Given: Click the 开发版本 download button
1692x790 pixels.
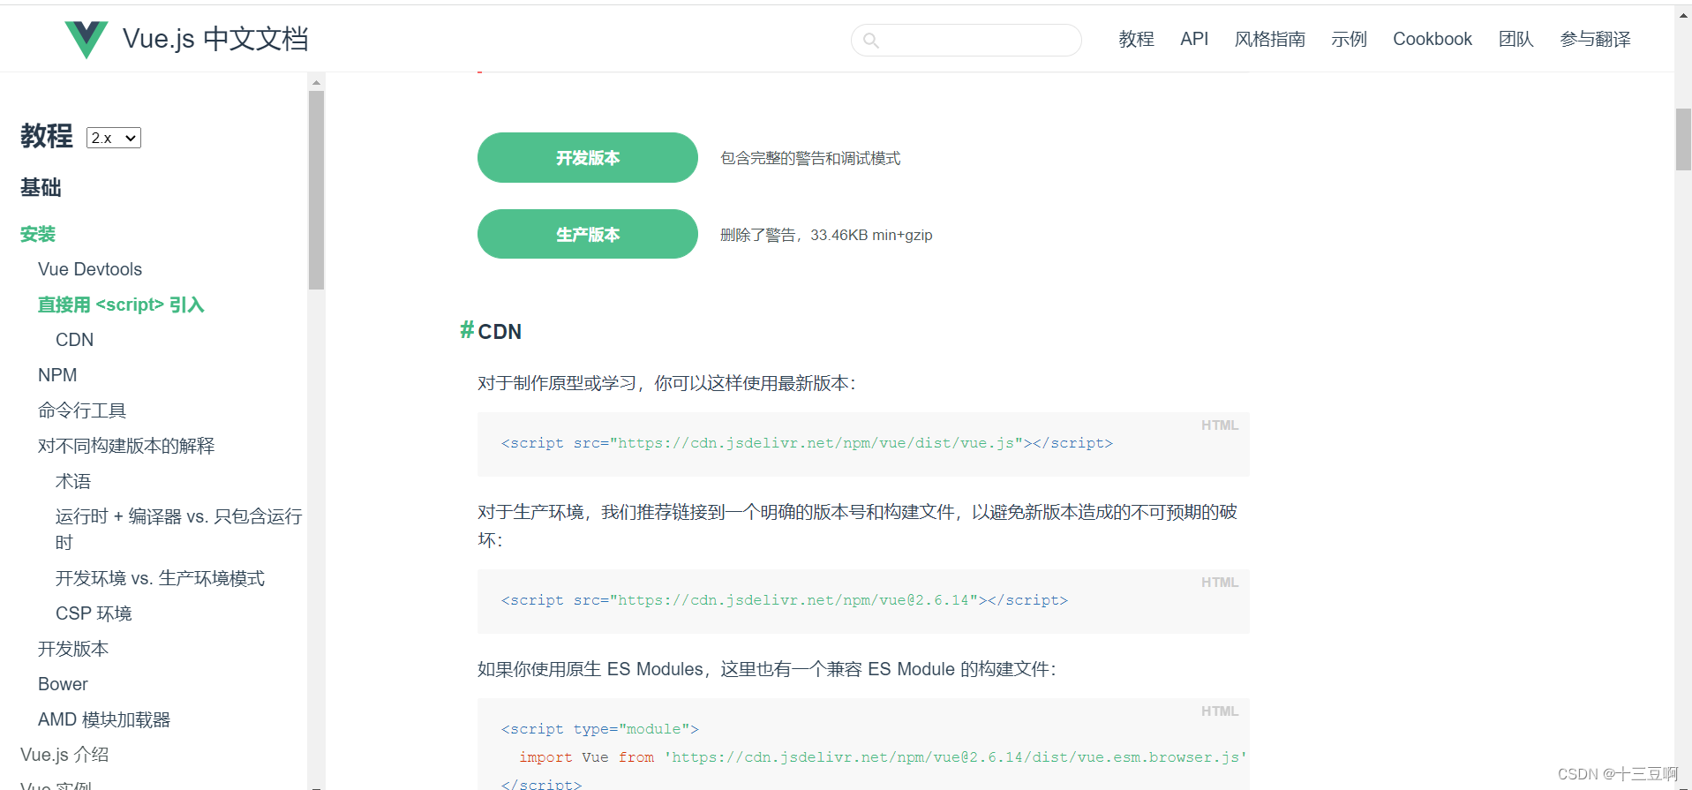Looking at the screenshot, I should coord(588,158).
